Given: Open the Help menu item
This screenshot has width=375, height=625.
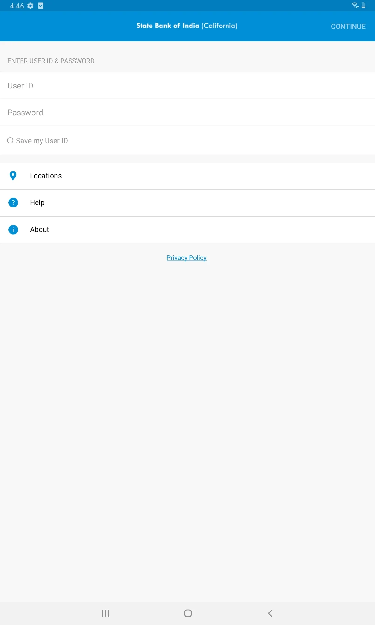Looking at the screenshot, I should (187, 203).
